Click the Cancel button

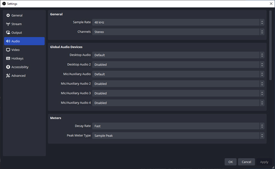(246, 162)
